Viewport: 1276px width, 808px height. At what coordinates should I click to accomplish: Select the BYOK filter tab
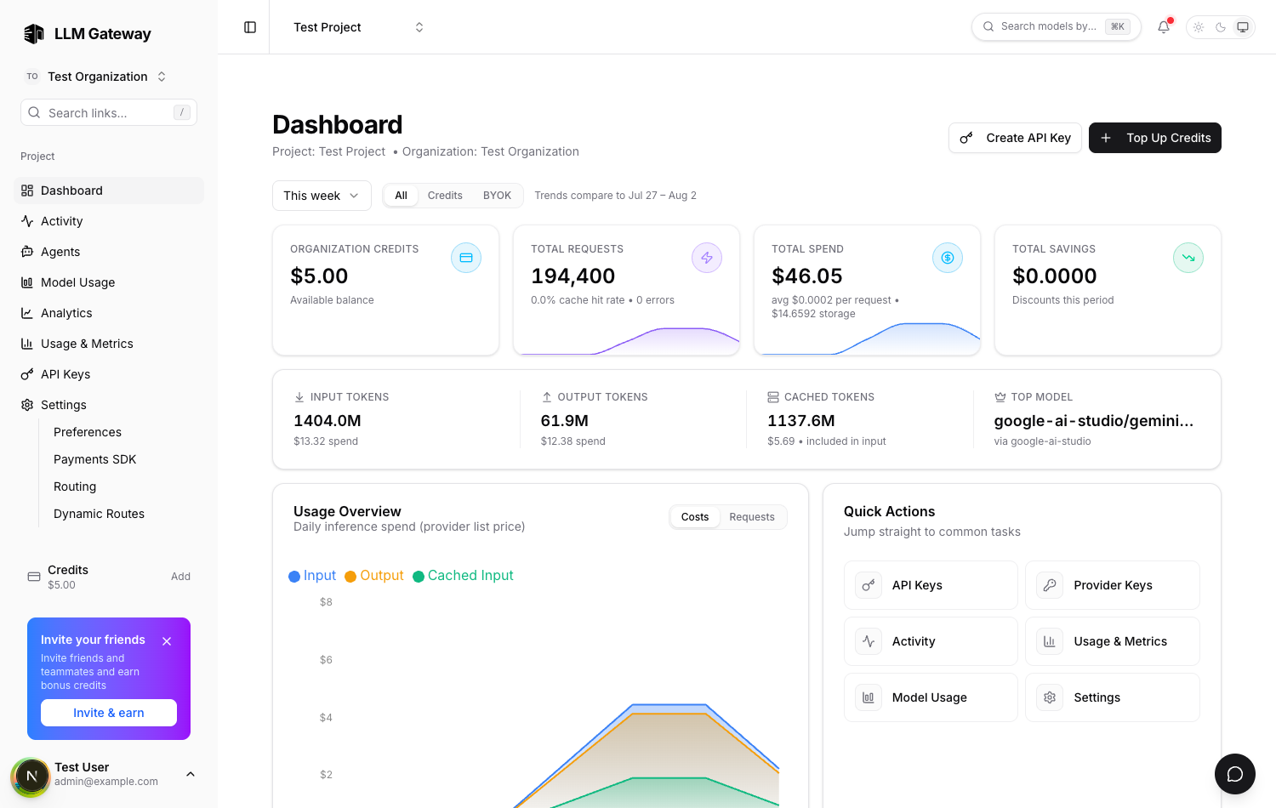tap(497, 196)
